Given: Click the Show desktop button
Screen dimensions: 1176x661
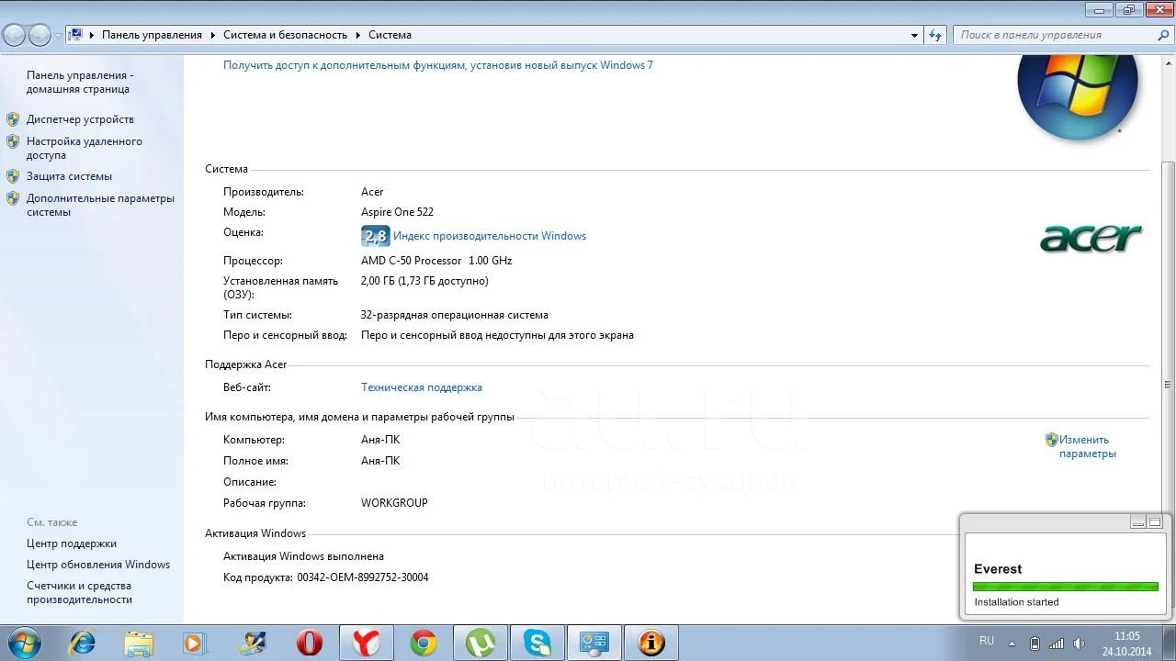Looking at the screenshot, I should click(1169, 643).
